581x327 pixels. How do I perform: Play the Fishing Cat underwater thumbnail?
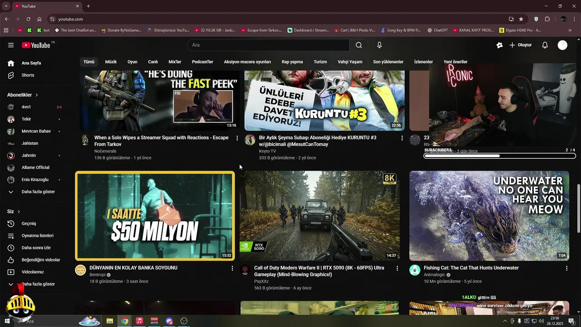coord(489,216)
